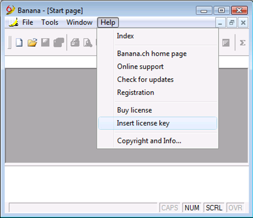Close the inner Start page document
253x218 pixels.
pos(243,22)
